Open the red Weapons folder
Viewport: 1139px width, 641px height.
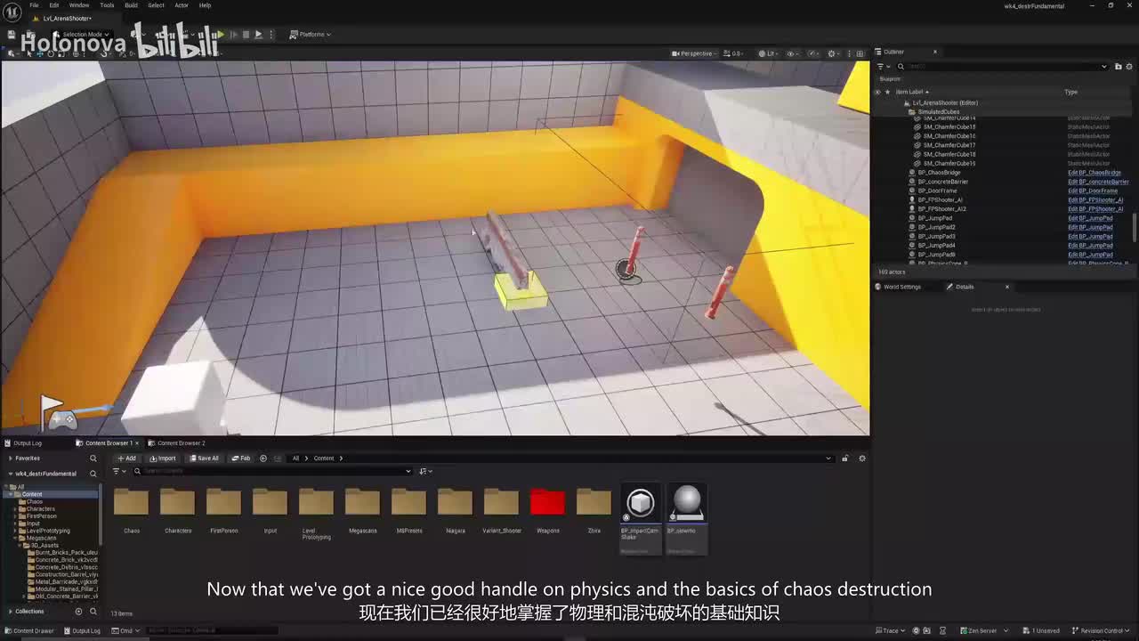[x=547, y=503]
